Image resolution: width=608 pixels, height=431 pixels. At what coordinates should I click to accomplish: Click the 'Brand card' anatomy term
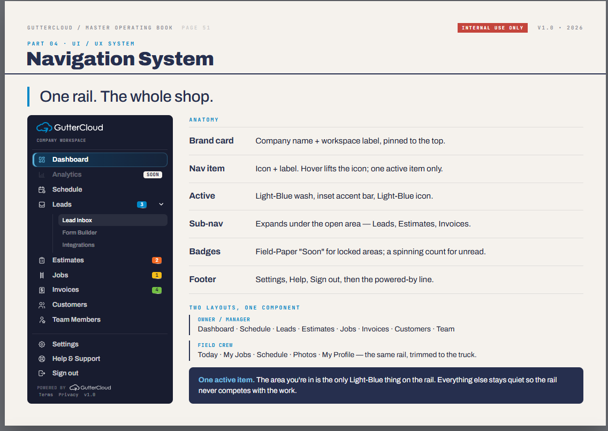coord(211,141)
